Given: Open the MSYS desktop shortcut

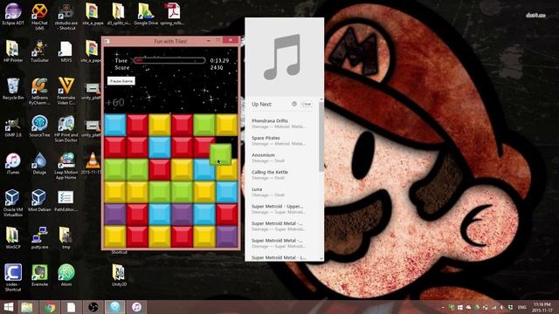Looking at the screenshot, I should tap(66, 51).
